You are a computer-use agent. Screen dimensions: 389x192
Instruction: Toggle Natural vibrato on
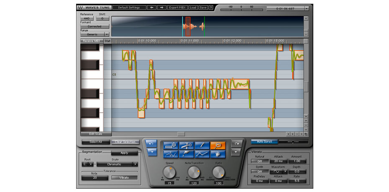[260, 161]
